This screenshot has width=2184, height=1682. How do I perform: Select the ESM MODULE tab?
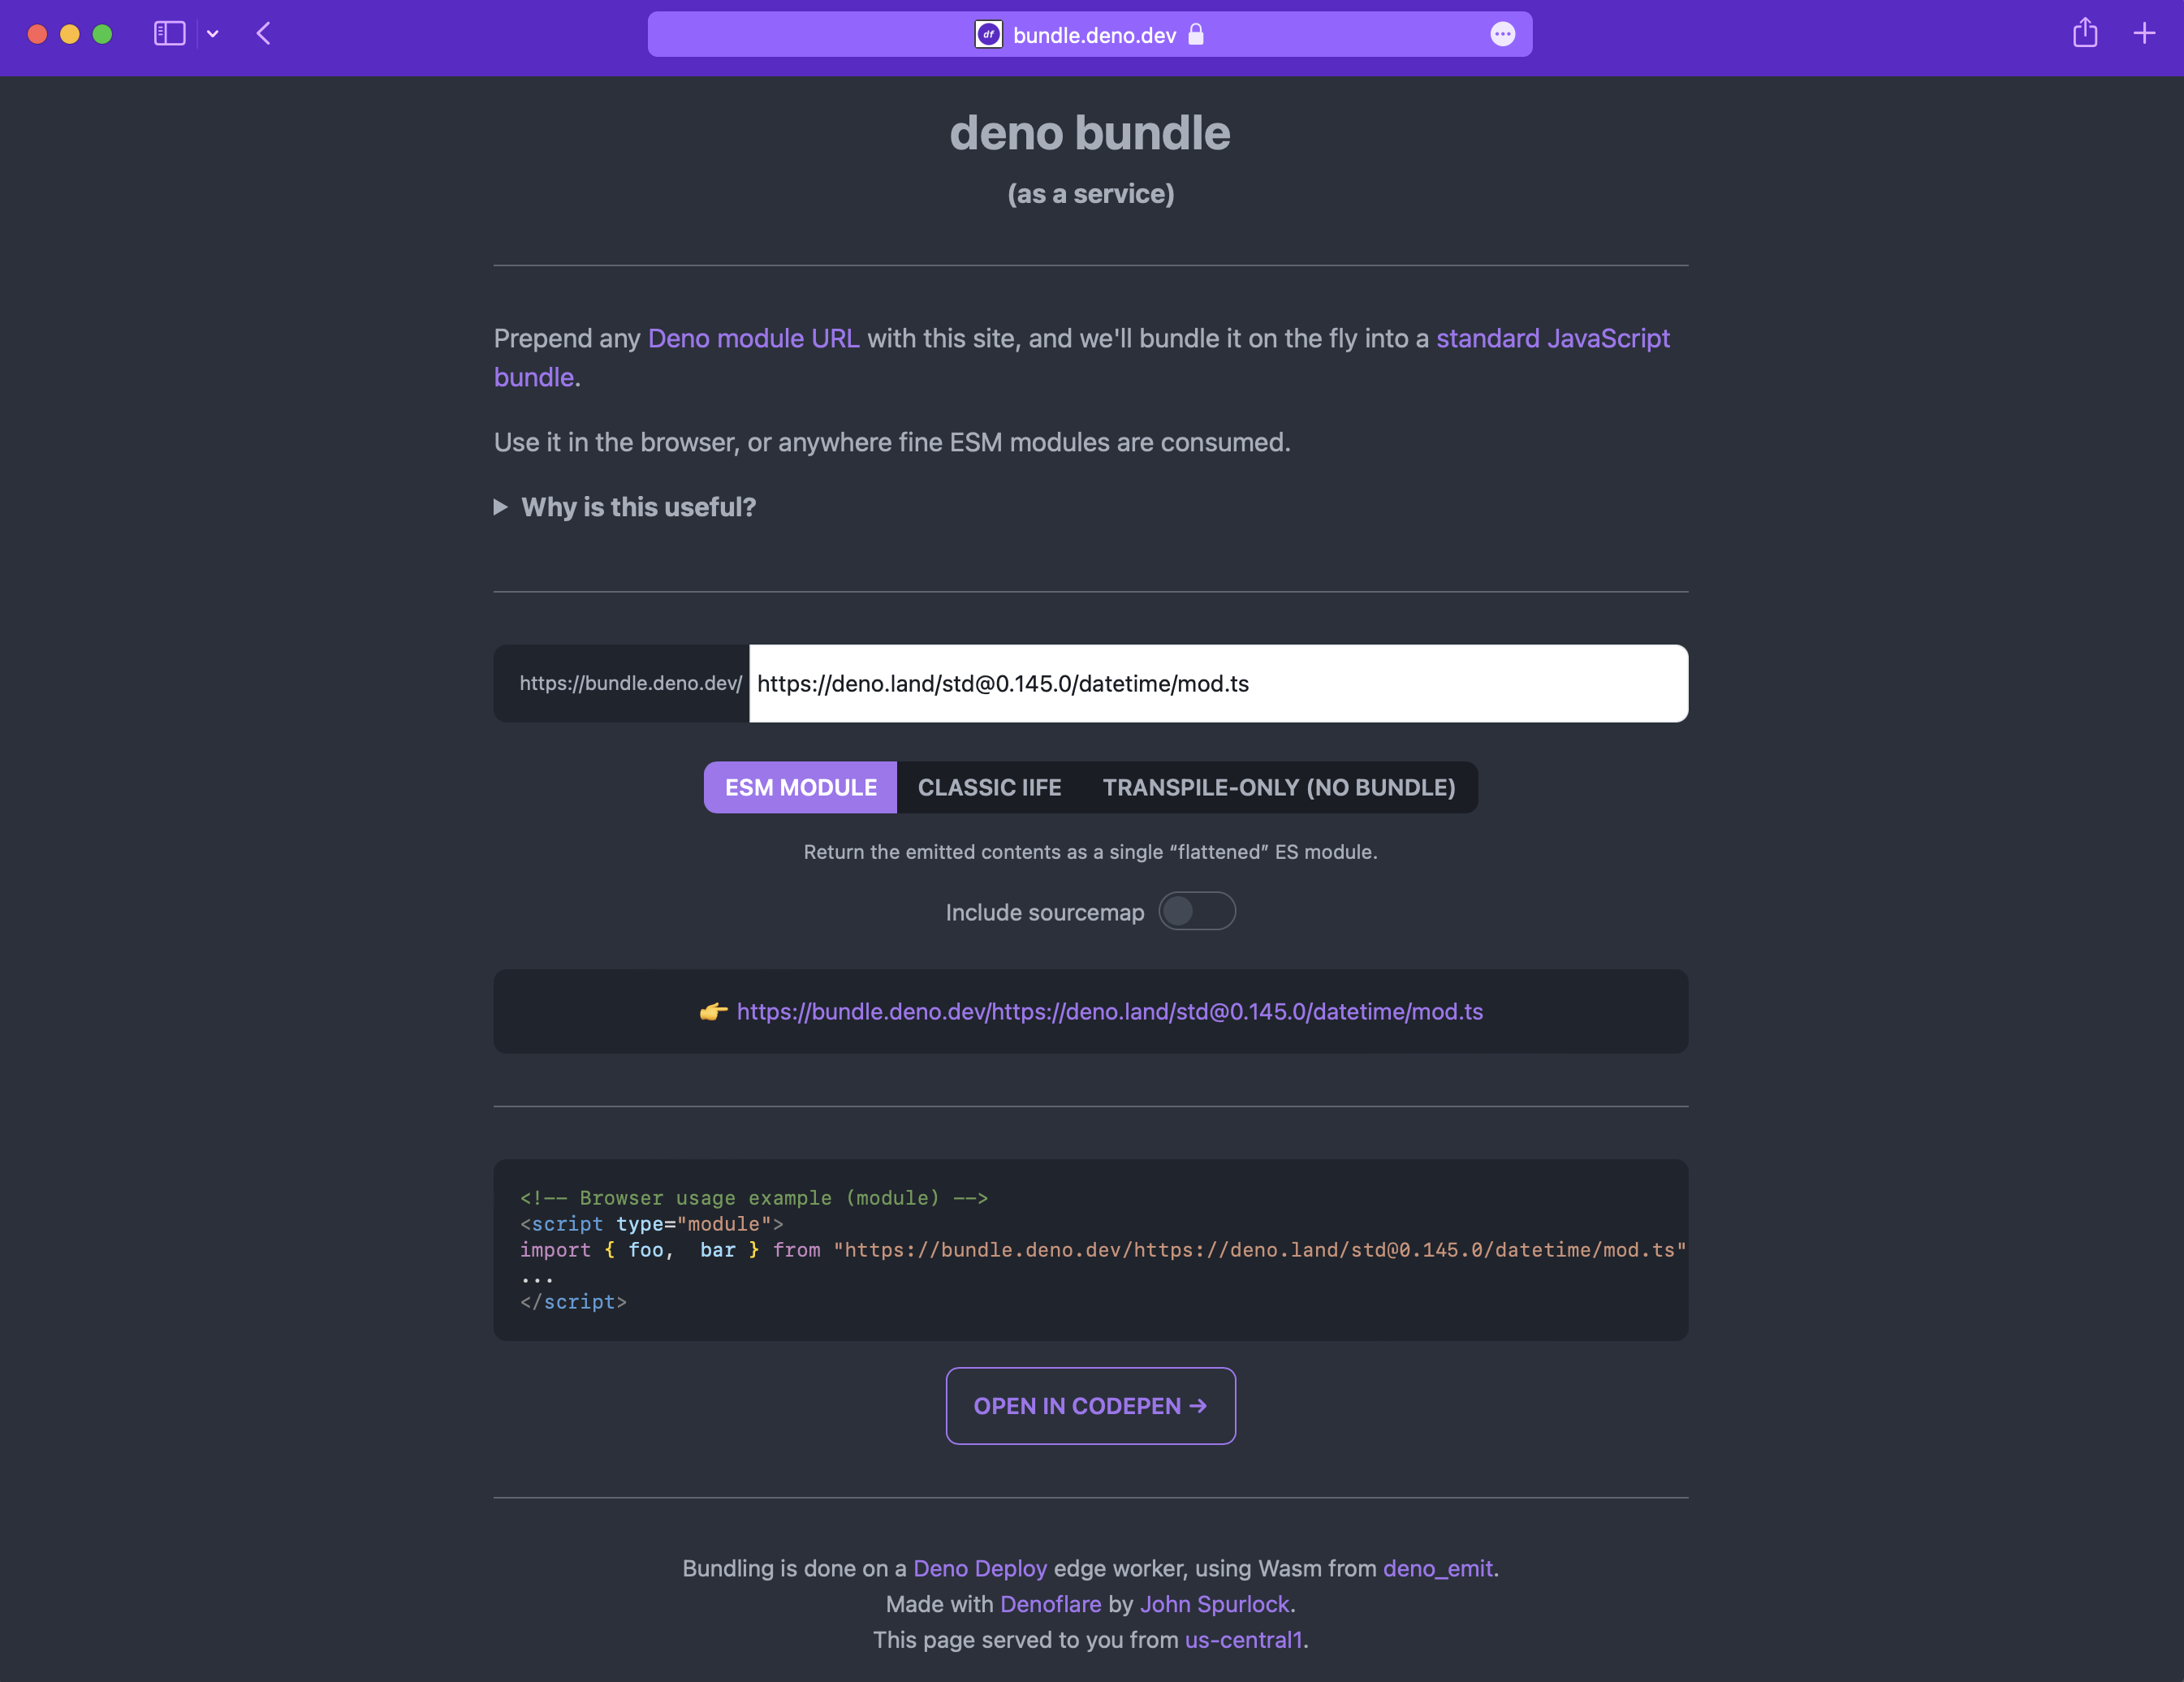800,788
